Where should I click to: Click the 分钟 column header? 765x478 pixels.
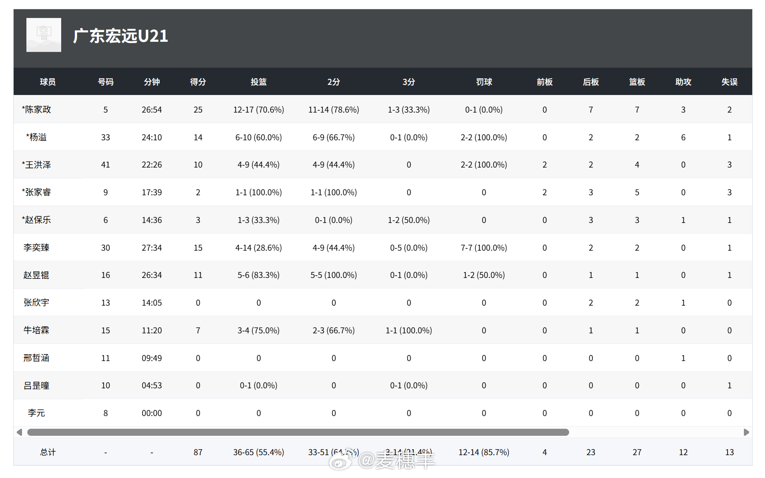[152, 82]
